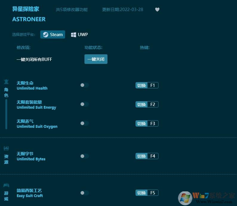Open the 游戏 game category icon
The width and height of the screenshot is (237, 206).
pos(6,185)
